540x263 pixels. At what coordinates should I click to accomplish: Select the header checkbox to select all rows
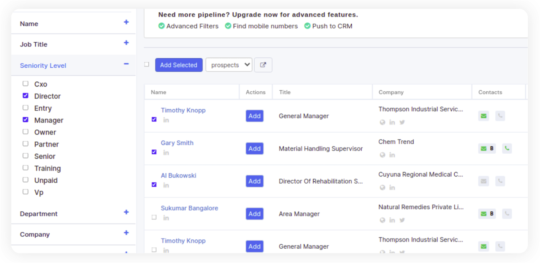(x=146, y=64)
